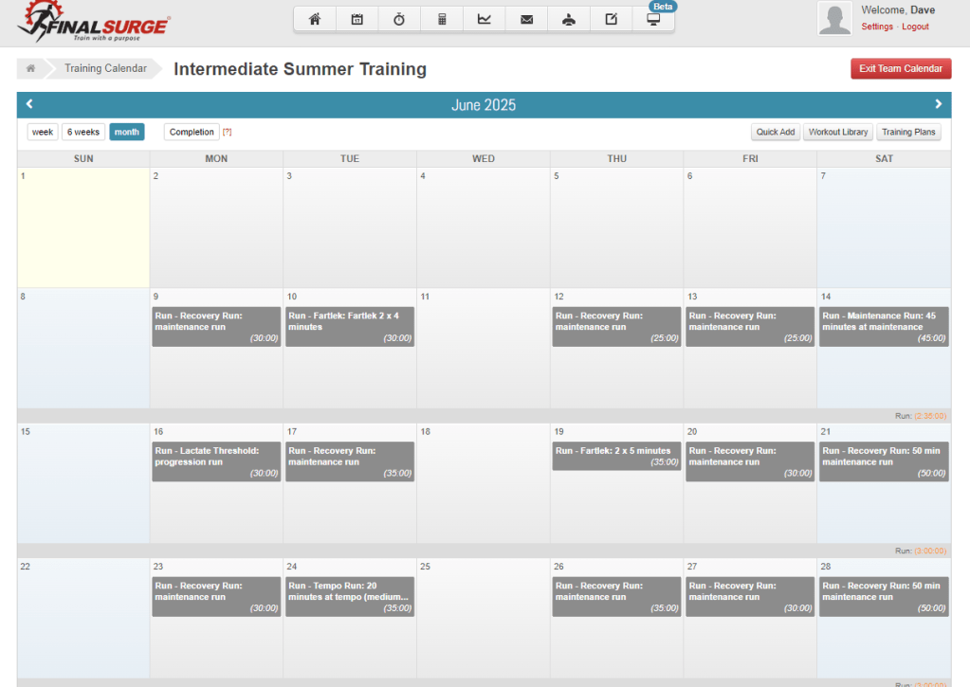
Task: Open the home icon in top toolbar
Action: [315, 20]
